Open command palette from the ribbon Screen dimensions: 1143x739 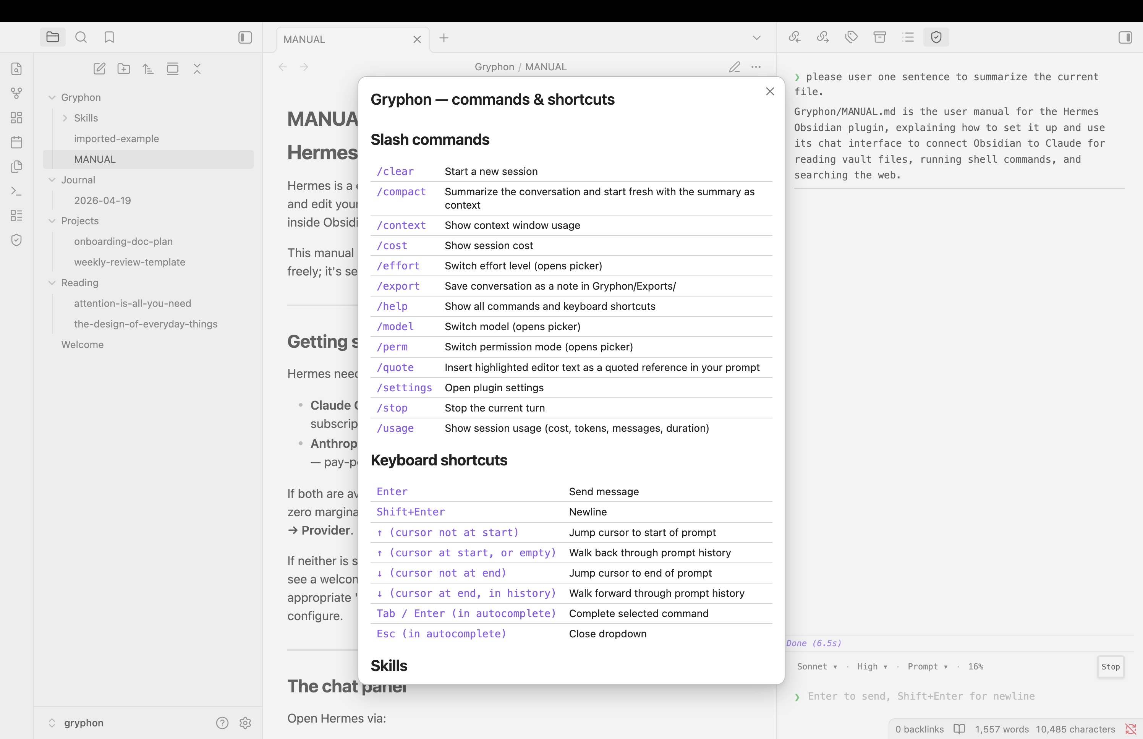pos(17,191)
